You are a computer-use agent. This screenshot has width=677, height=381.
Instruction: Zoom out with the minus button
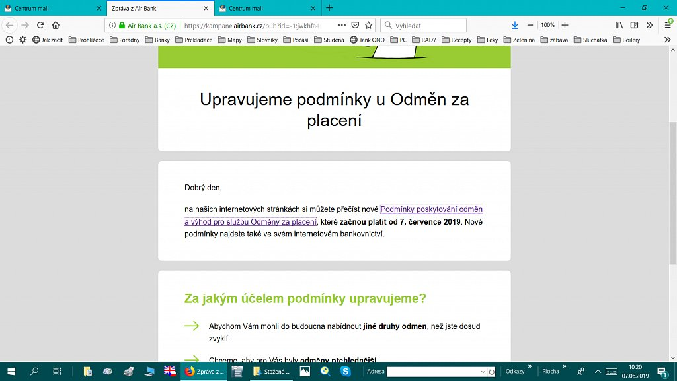point(530,26)
